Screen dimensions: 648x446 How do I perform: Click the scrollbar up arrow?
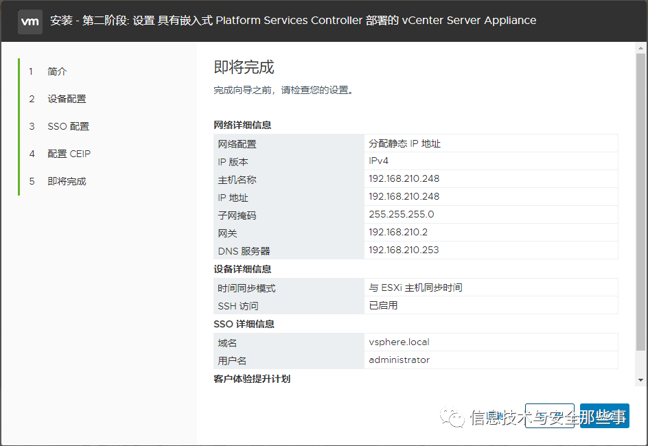[x=640, y=48]
